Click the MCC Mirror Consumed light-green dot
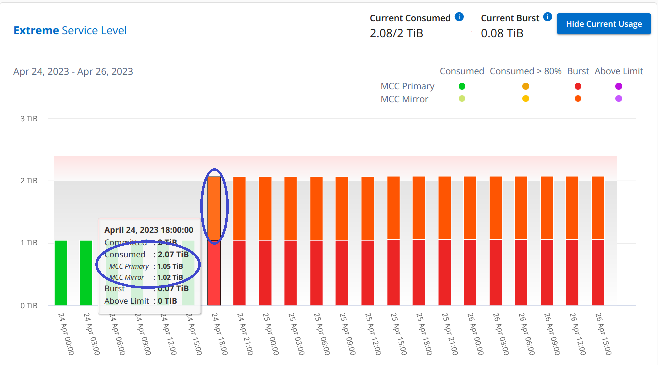Viewport: 658px width, 365px height. 462,99
